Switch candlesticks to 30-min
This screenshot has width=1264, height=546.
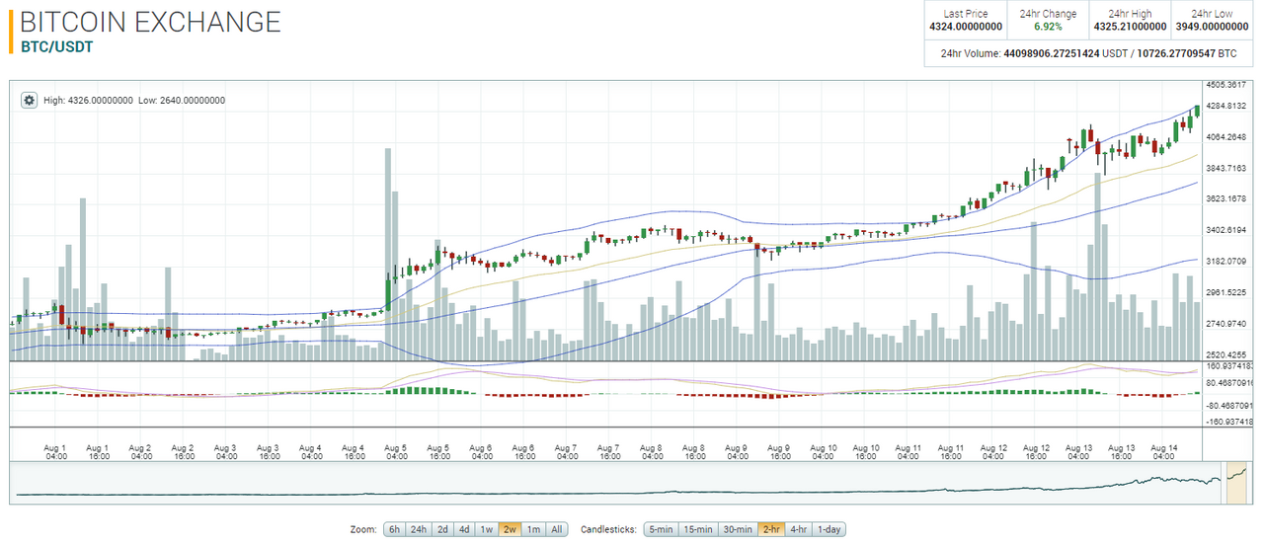click(x=738, y=529)
